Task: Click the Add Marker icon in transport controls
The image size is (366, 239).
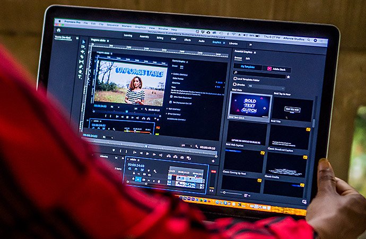Action: click(114, 150)
